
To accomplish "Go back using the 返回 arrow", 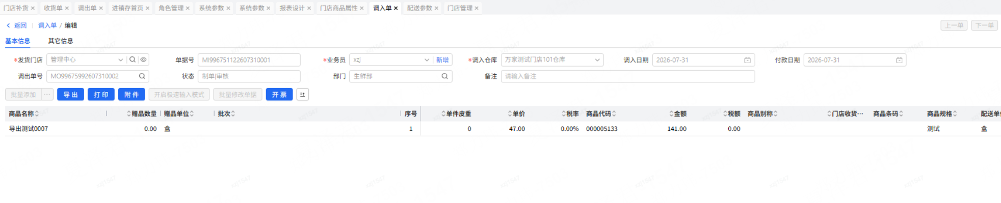I will click(x=8, y=25).
